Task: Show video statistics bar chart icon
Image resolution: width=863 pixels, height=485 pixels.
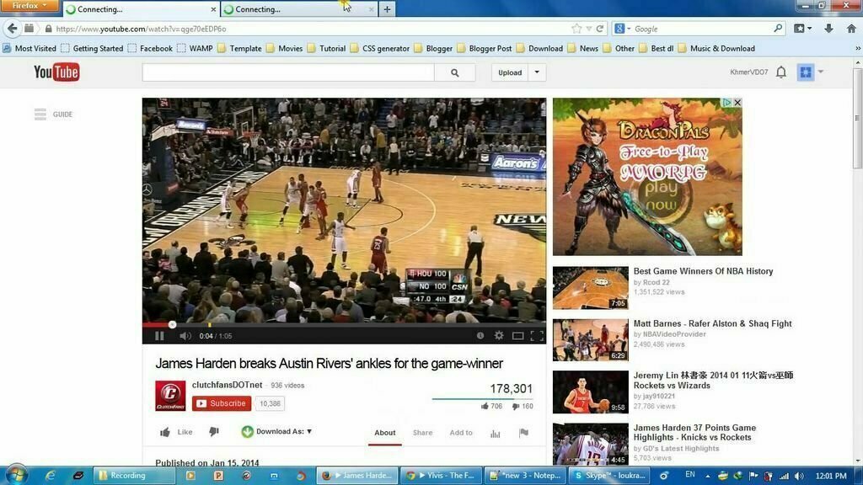Action: 496,434
